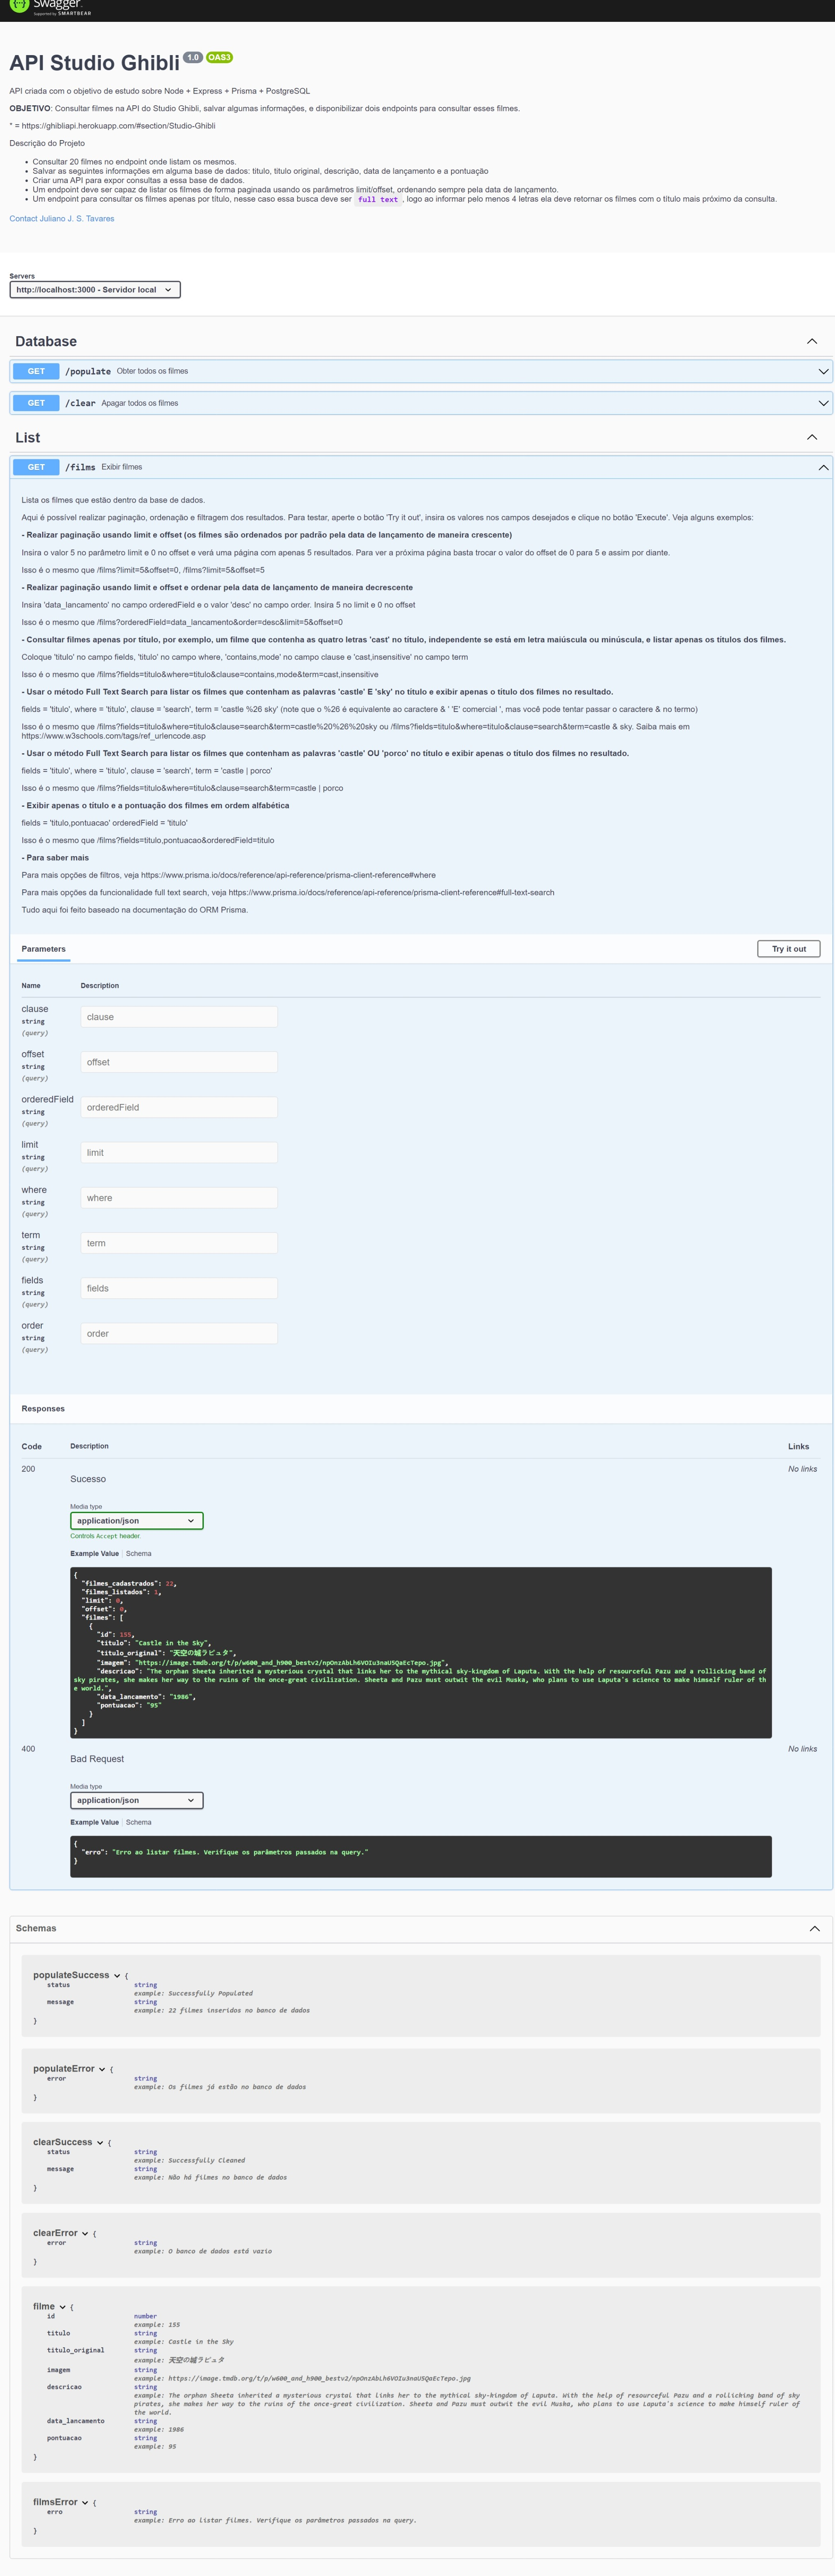This screenshot has width=835, height=2576.
Task: Collapse the filme schema model
Action: 62,2307
